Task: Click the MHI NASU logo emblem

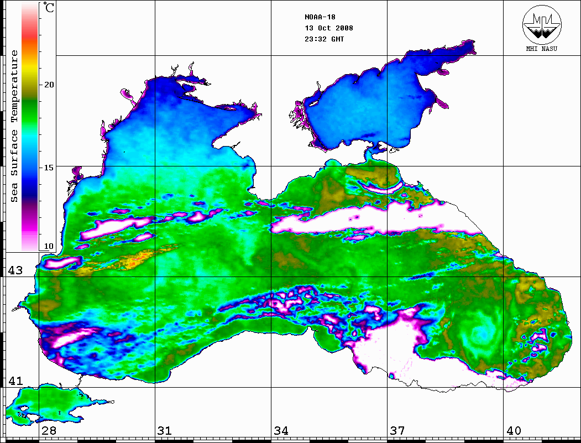Action: point(542,24)
